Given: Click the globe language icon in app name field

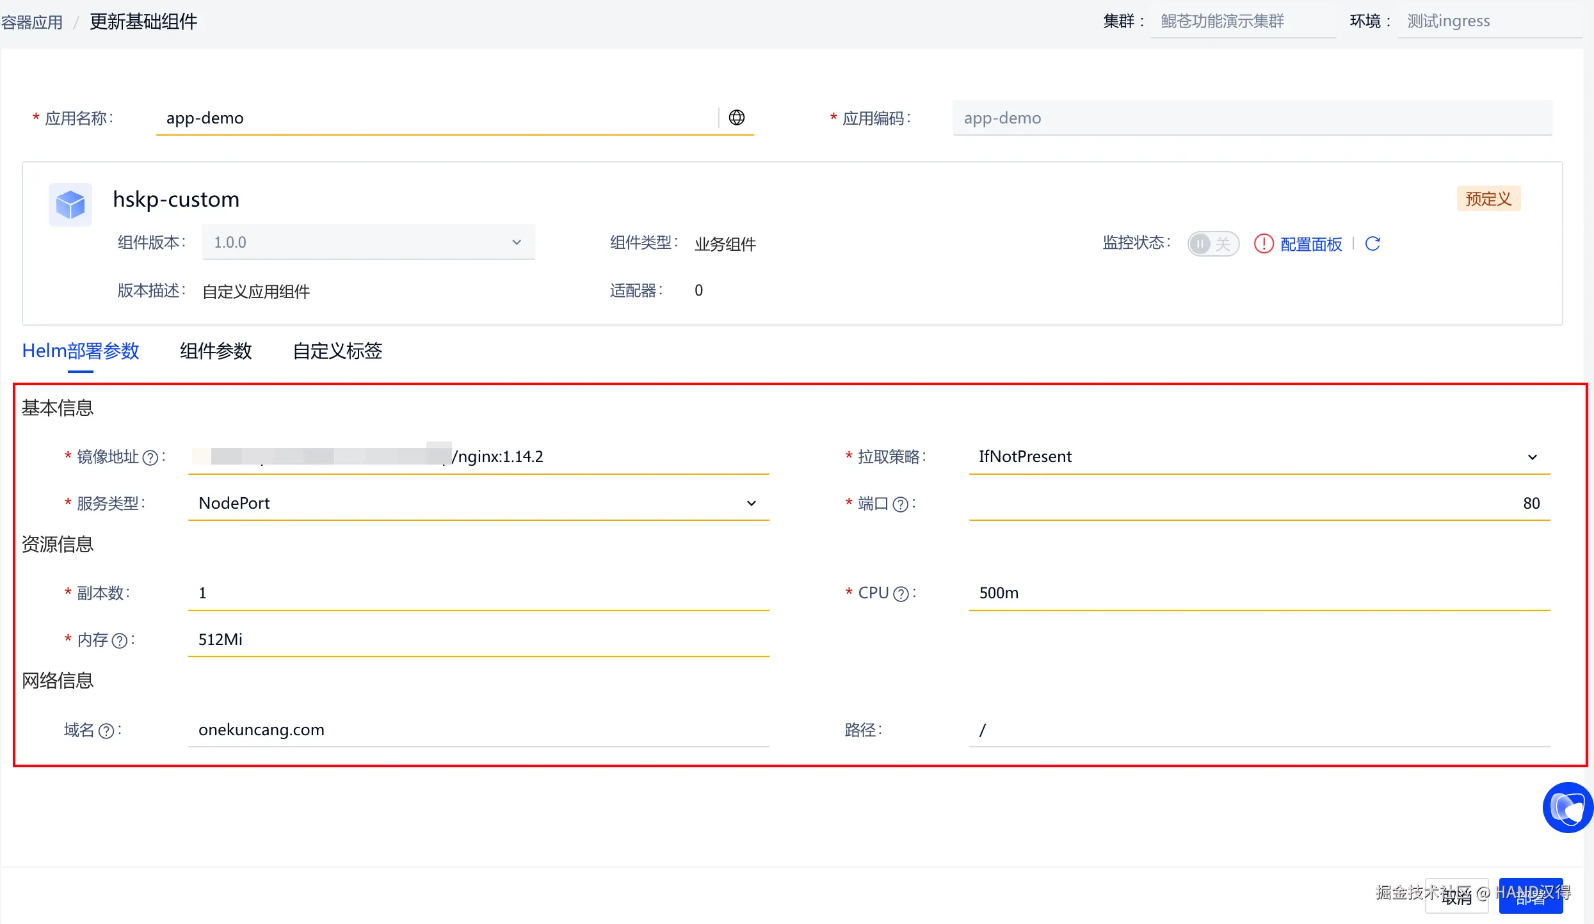Looking at the screenshot, I should pyautogui.click(x=737, y=118).
